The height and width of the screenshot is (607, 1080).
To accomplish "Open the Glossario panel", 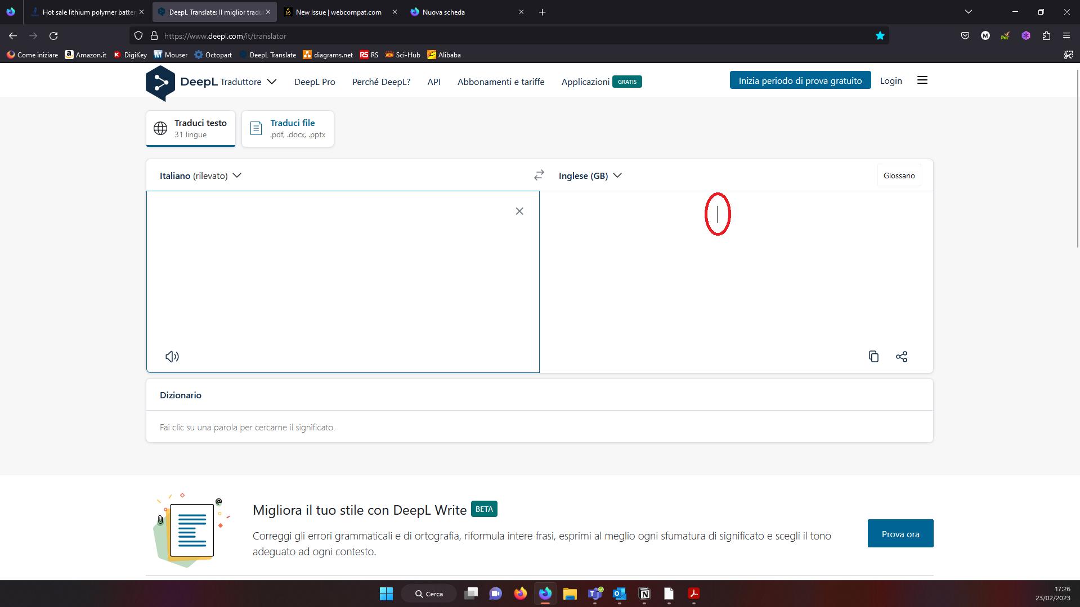I will click(x=899, y=175).
